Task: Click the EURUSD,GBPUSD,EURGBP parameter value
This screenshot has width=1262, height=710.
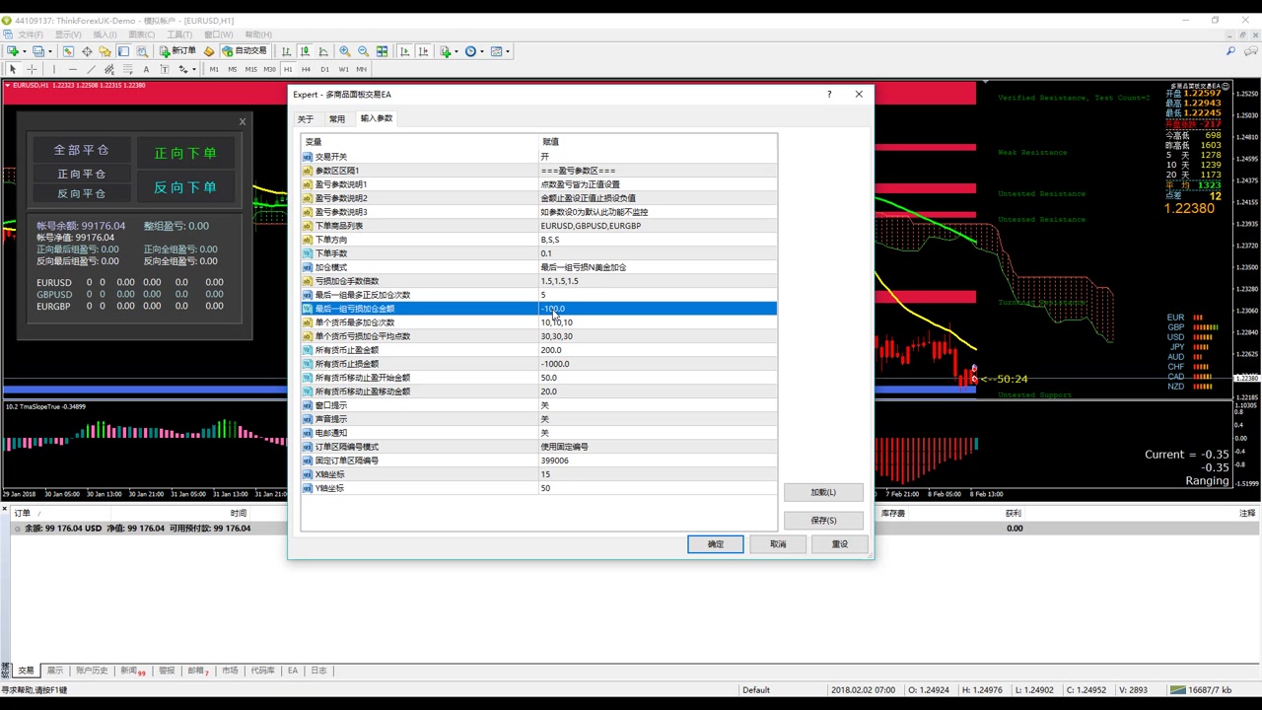Action: (658, 226)
